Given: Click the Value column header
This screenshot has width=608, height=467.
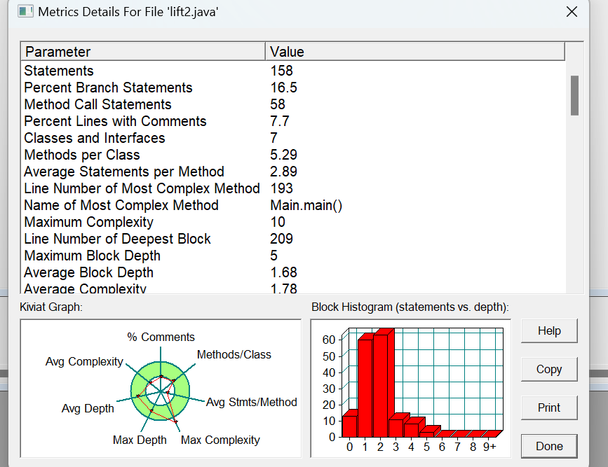Looking at the screenshot, I should pos(415,52).
